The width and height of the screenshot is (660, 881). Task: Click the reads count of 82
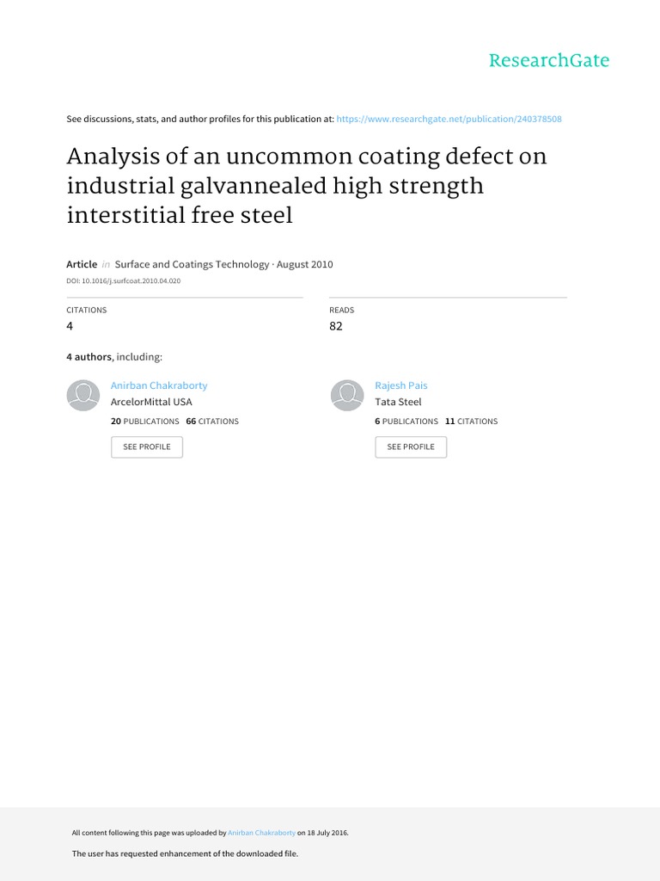pyautogui.click(x=336, y=326)
